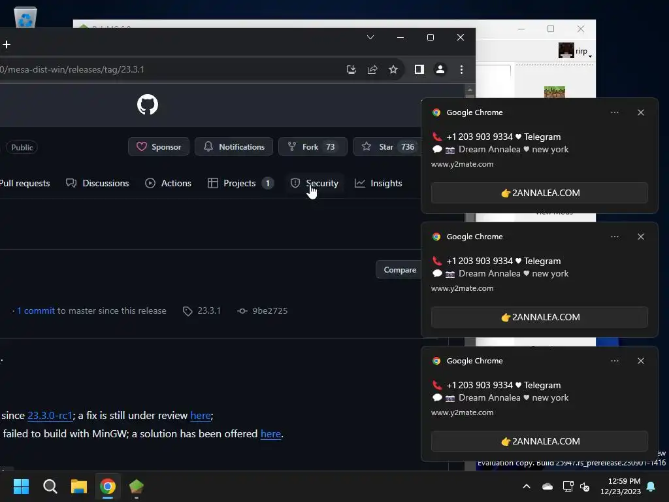Image resolution: width=669 pixels, height=502 pixels.
Task: Close the top Google Chrome notification
Action: tap(641, 112)
